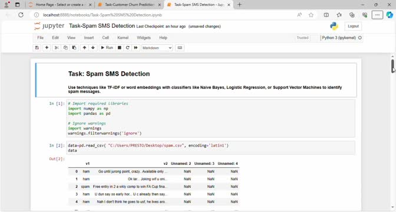Click the scrollbar down arrow
Image resolution: width=396 pixels, height=212 pixels.
392,208
